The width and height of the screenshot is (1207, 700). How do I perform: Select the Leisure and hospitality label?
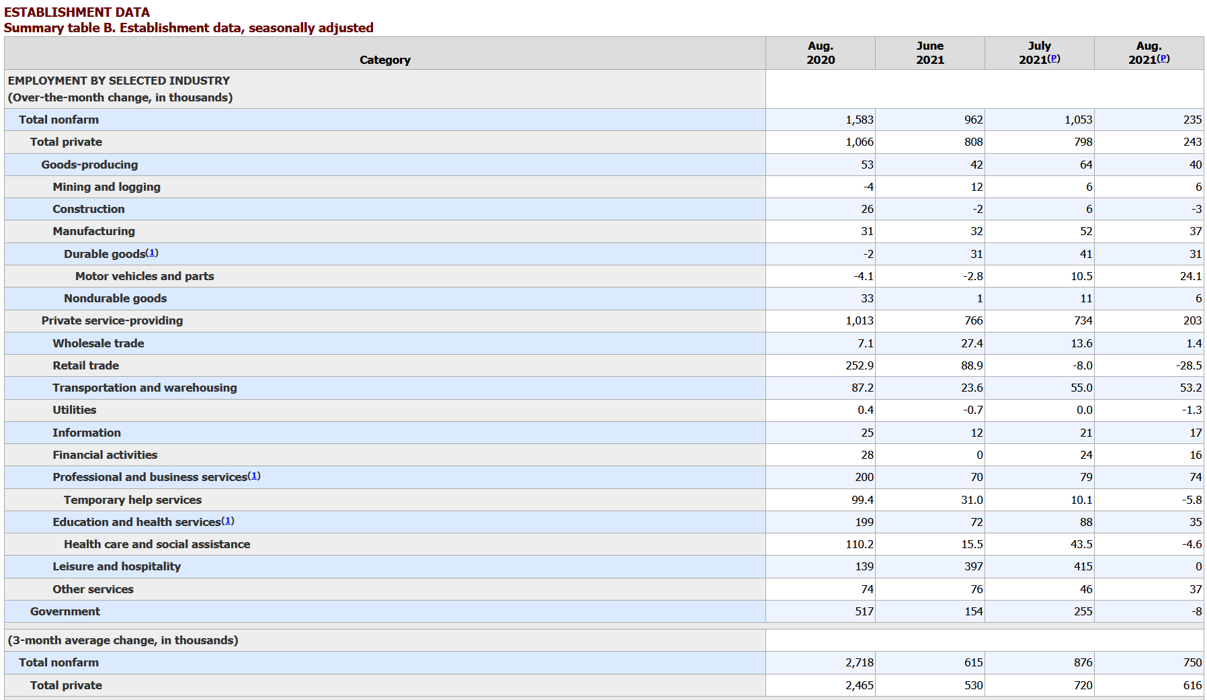pos(117,566)
